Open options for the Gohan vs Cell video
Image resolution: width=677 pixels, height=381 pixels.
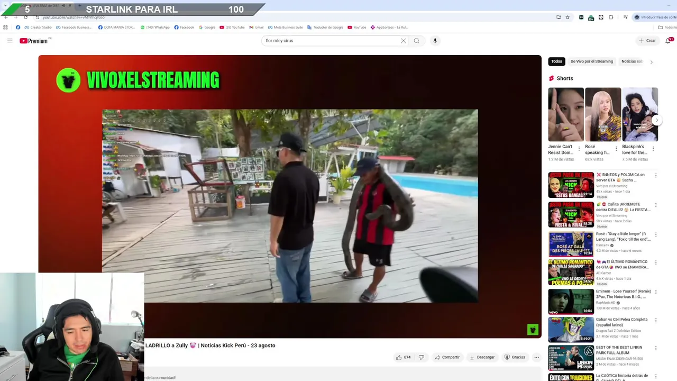[656, 320]
